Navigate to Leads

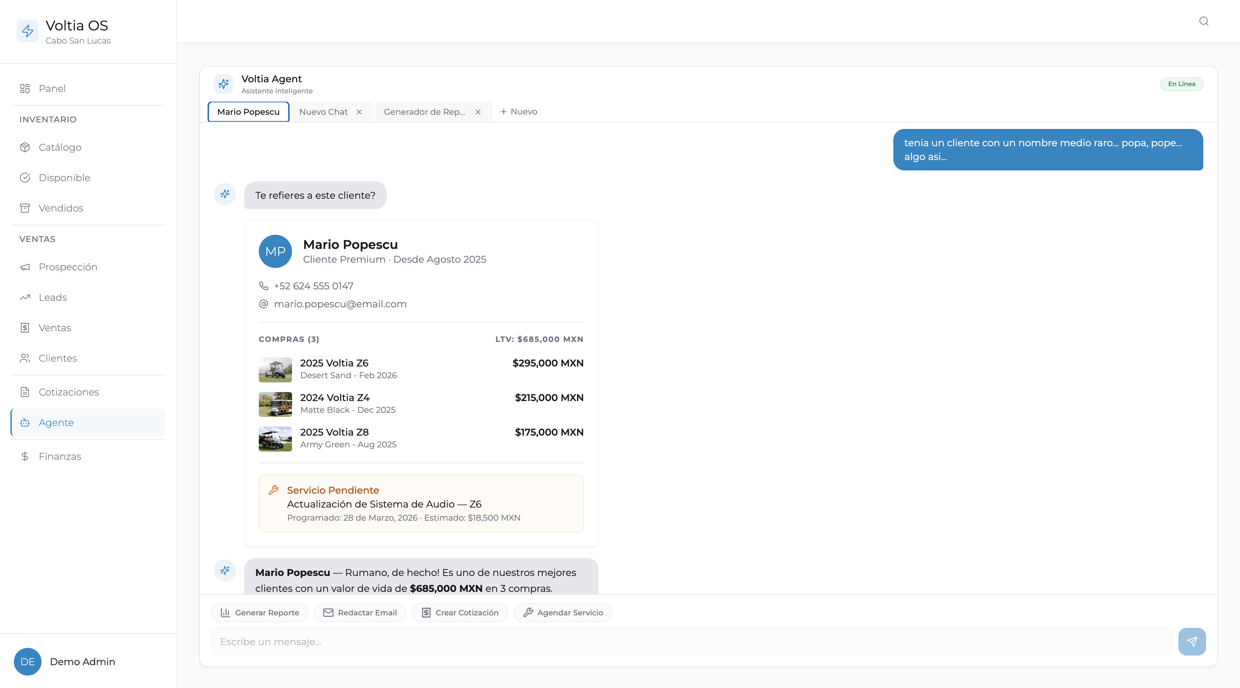pos(88,297)
